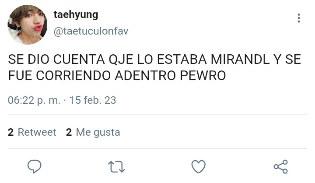
Task: Like the tweet with the heart icon
Action: coord(199,166)
